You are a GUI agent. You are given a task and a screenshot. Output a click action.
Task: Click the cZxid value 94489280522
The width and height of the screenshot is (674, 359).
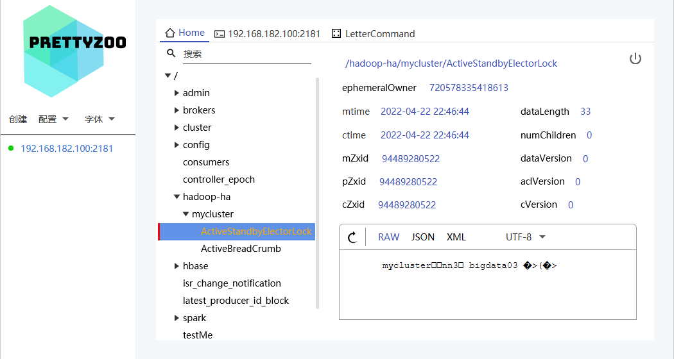[x=406, y=205]
